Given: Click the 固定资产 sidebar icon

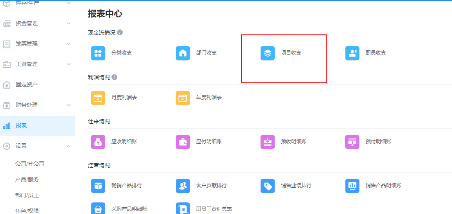Looking at the screenshot, I should 7,85.
